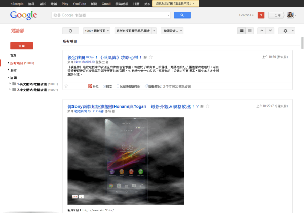Click the email forward icon under first article

[x=104, y=86]
